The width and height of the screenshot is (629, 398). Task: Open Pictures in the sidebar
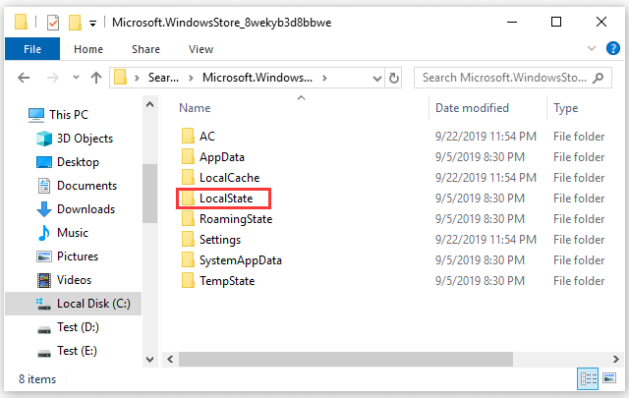[78, 256]
